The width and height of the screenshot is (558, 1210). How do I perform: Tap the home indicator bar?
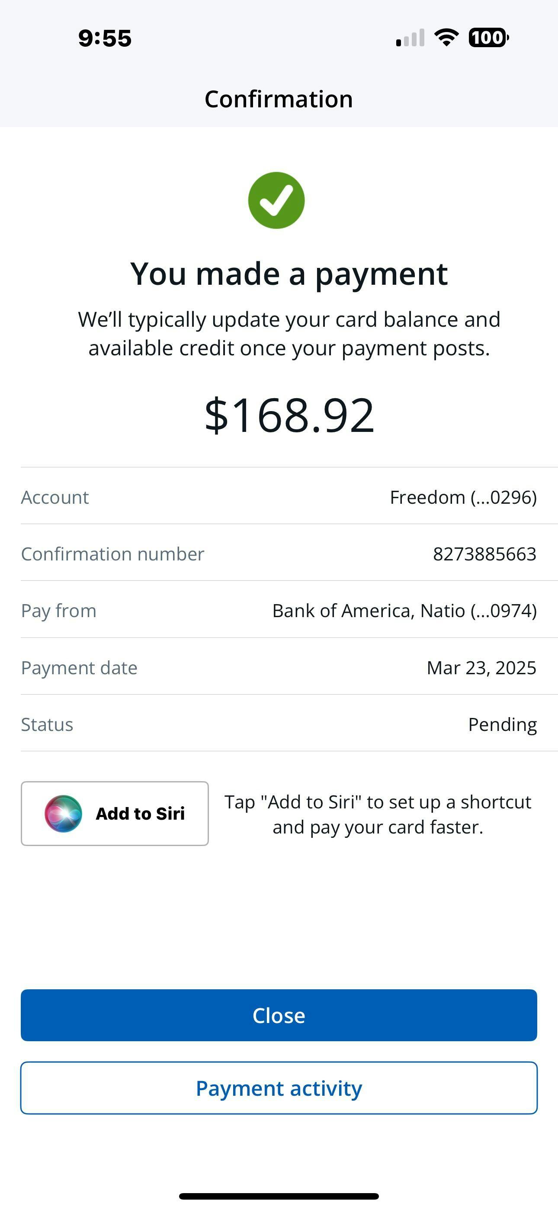[x=279, y=1196]
